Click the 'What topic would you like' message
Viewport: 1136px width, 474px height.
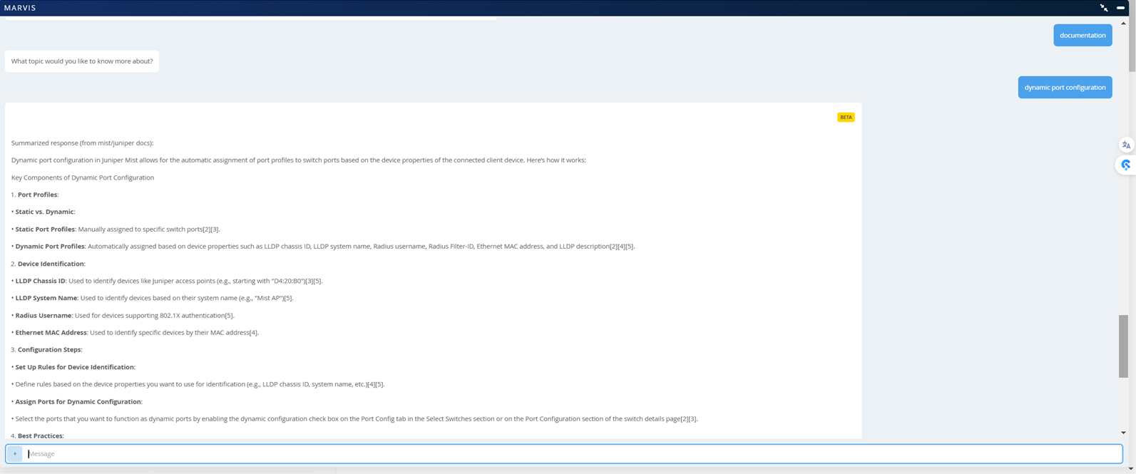click(x=82, y=61)
